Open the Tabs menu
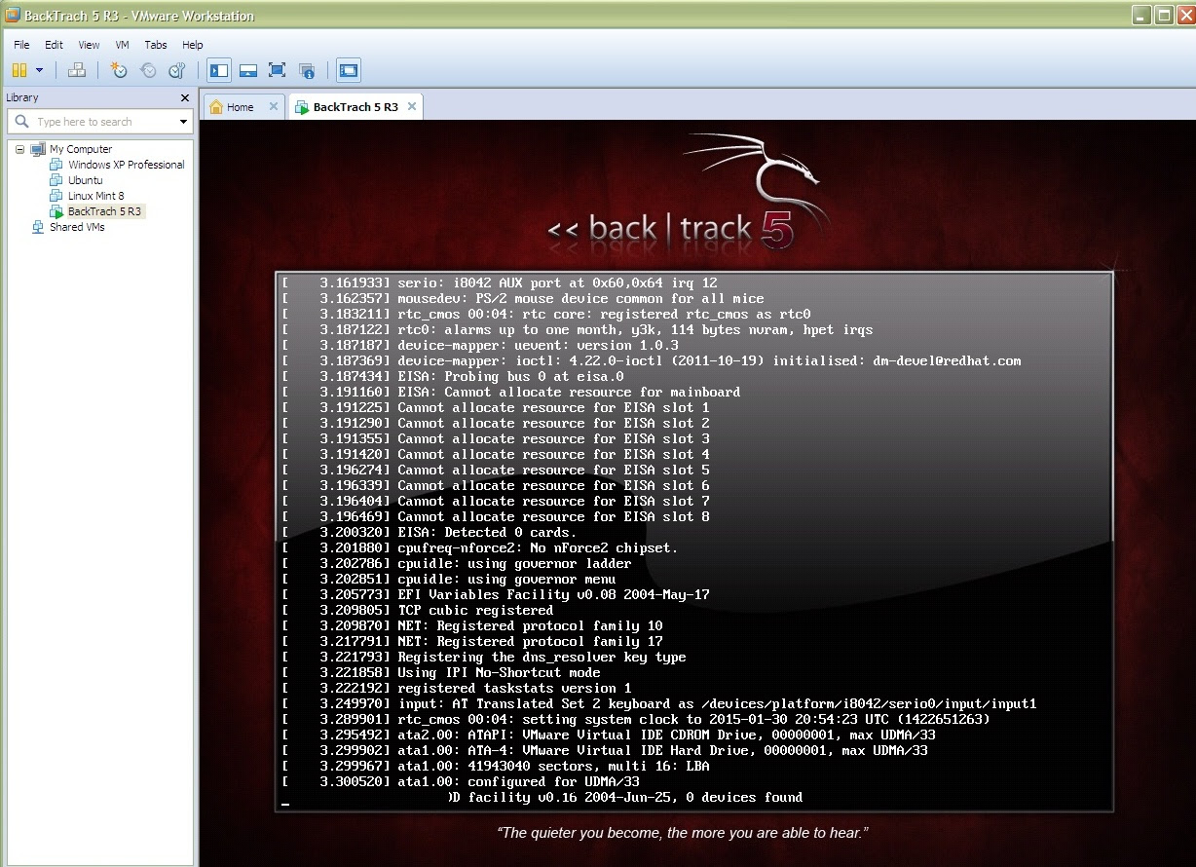Screen dimensions: 1196x867 pos(156,45)
